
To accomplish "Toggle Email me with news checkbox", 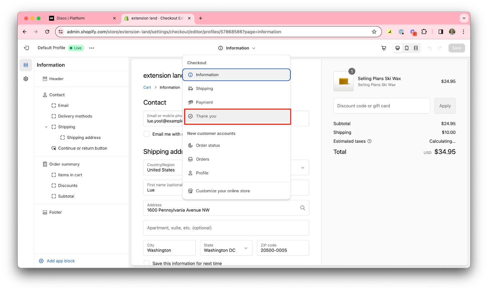I will click(147, 134).
